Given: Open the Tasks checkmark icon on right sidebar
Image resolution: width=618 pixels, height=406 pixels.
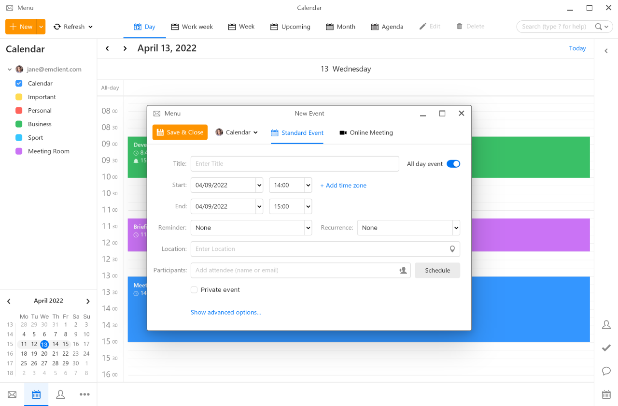Looking at the screenshot, I should (x=606, y=348).
